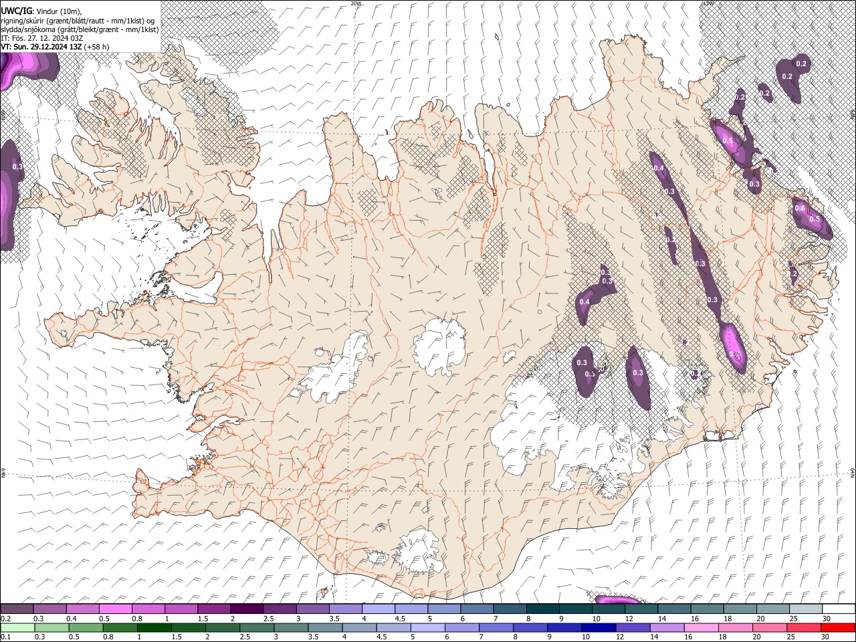The image size is (856, 642).
Task: Select the light lavender 4 snow legend swatch
Action: coord(379,609)
